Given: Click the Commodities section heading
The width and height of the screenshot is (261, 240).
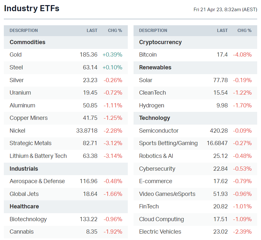Looking at the screenshot, I should pos(27,42).
